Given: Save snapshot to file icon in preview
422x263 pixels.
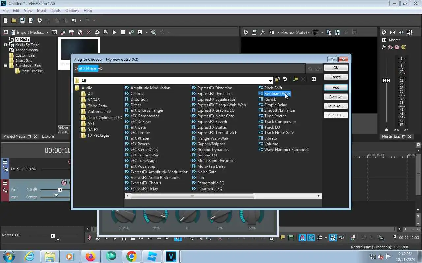Looking at the screenshot, I should pyautogui.click(x=337, y=32).
